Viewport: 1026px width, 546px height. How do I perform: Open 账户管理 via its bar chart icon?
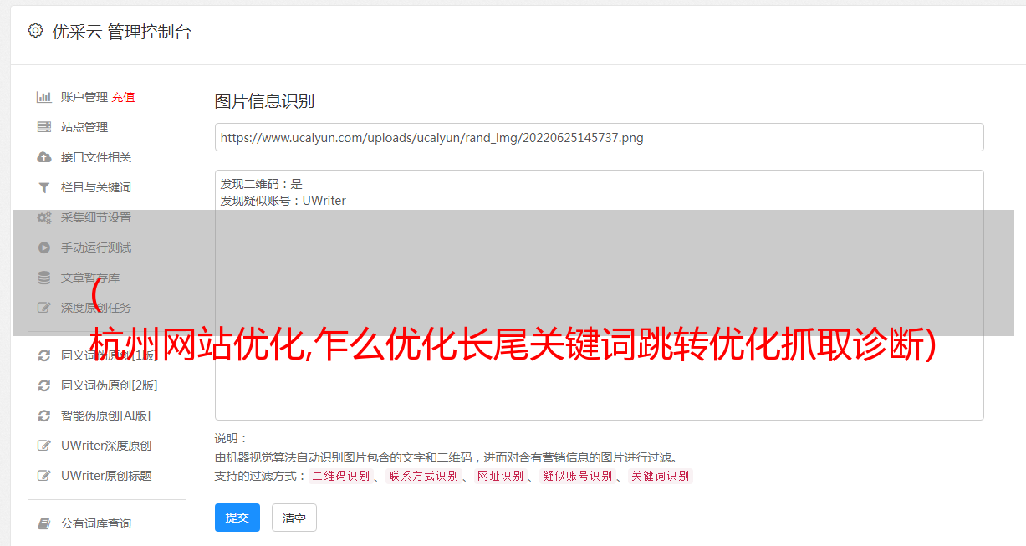tap(44, 97)
